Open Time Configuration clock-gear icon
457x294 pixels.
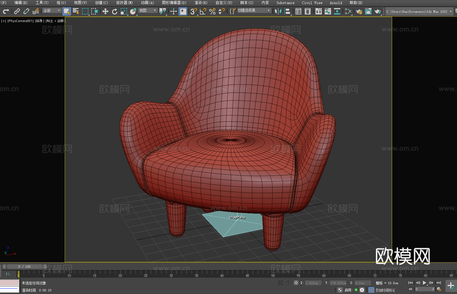439,289
